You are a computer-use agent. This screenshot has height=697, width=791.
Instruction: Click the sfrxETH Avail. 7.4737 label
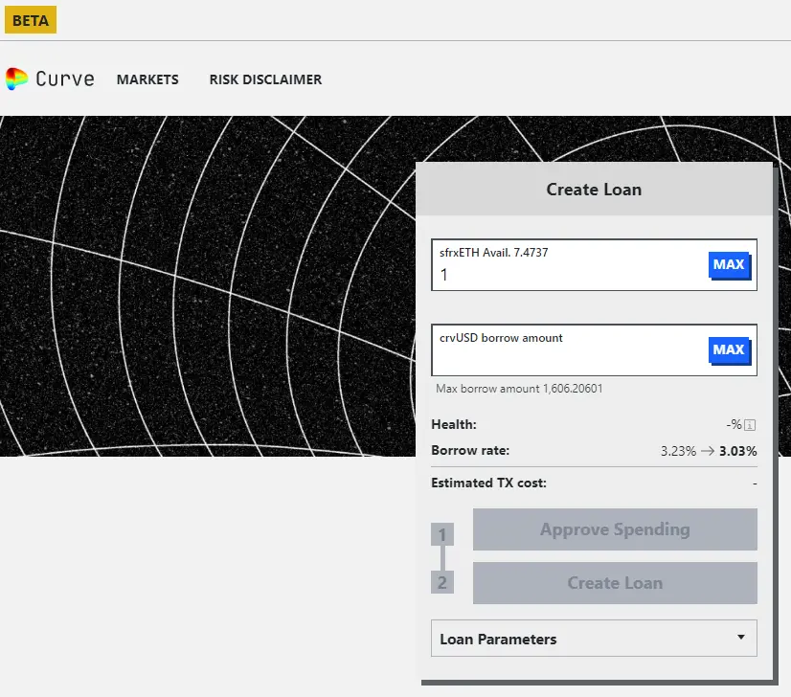pyautogui.click(x=493, y=252)
